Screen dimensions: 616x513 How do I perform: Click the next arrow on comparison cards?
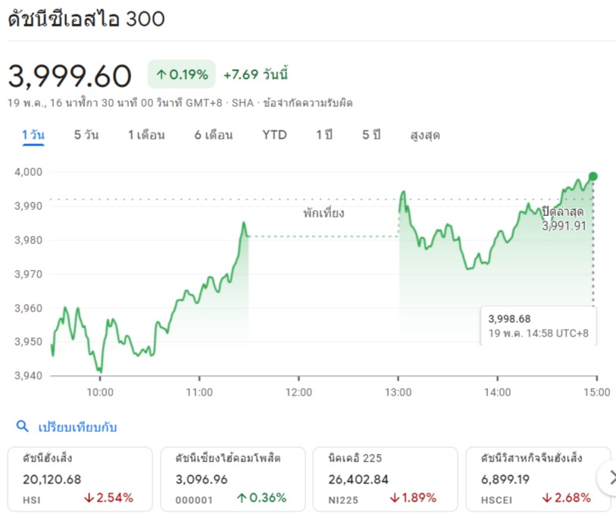(x=608, y=478)
